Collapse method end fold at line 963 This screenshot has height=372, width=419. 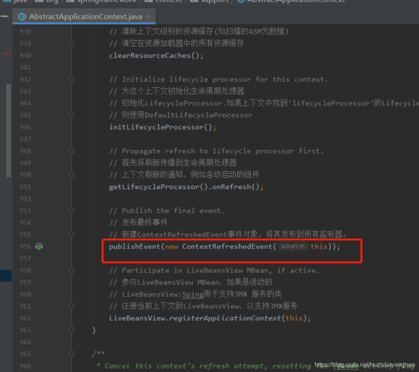71,330
